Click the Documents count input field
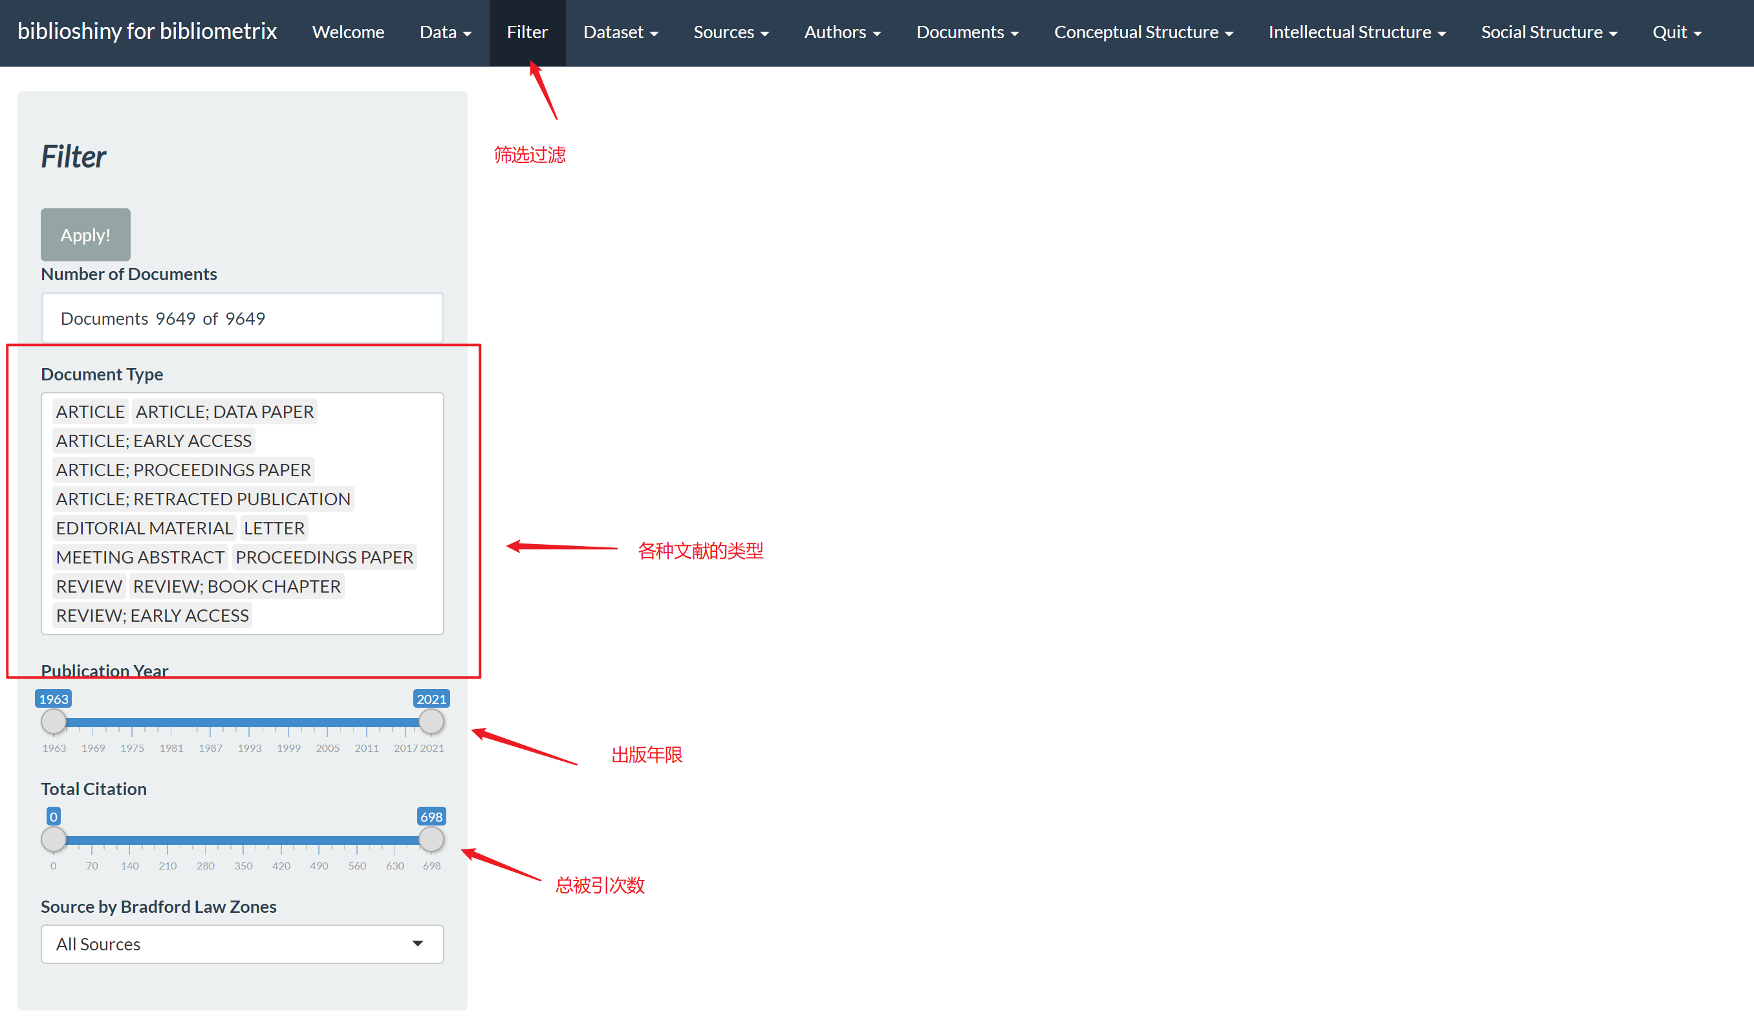Viewport: 1754px width, 1028px height. coord(241,318)
